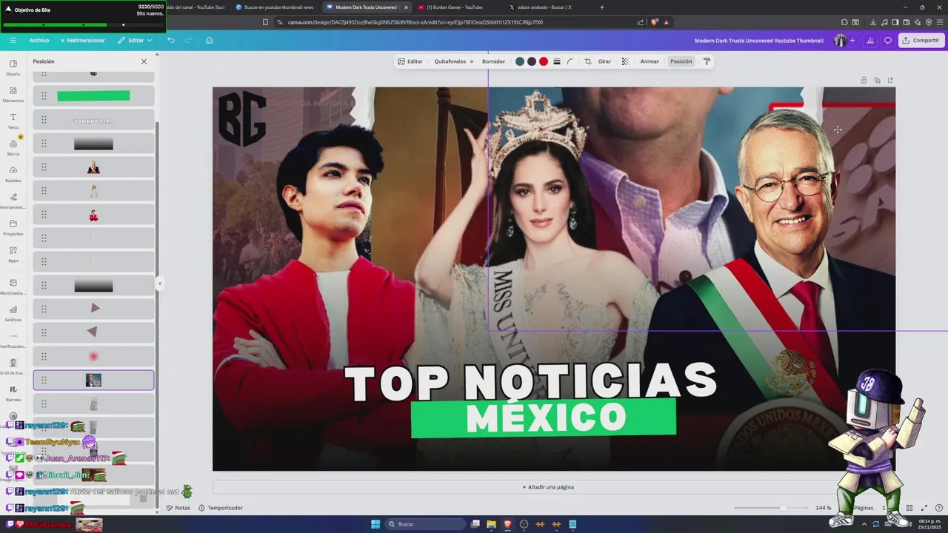Screen dimensions: 948x533
Task: Open the Redimensionar menu
Action: pos(83,40)
